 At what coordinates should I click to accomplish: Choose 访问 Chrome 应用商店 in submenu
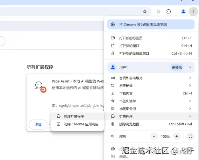pos(77,124)
